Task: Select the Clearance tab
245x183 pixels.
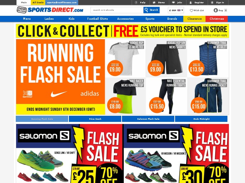Action: tap(194, 19)
